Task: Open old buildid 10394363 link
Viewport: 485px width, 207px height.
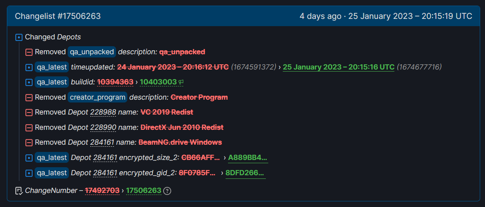Action: [x=115, y=82]
